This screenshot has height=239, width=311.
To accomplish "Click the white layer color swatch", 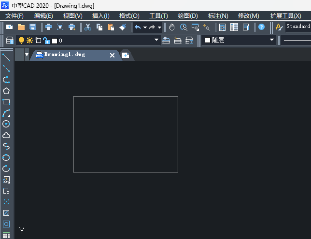I will point(55,41).
